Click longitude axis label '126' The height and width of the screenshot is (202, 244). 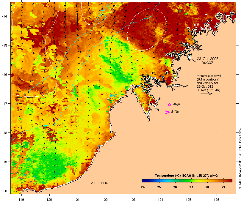click(217, 200)
